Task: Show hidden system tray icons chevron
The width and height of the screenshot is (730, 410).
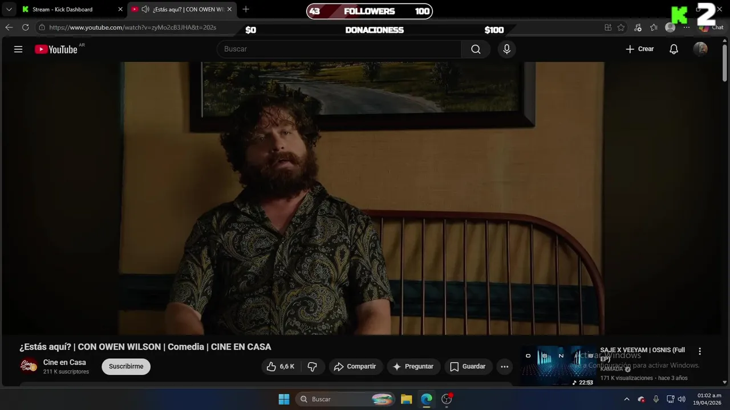Action: pos(627,399)
